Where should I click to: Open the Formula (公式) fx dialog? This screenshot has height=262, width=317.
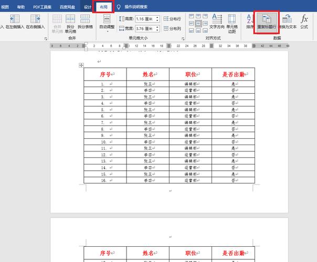(x=304, y=21)
